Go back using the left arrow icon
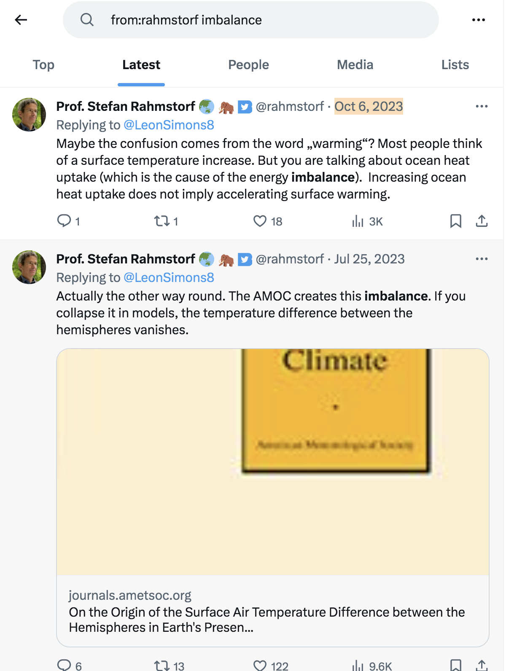The width and height of the screenshot is (517, 671). tap(21, 20)
